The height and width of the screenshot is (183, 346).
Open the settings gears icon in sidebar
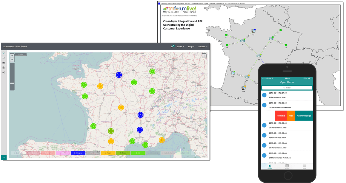pos(4,72)
